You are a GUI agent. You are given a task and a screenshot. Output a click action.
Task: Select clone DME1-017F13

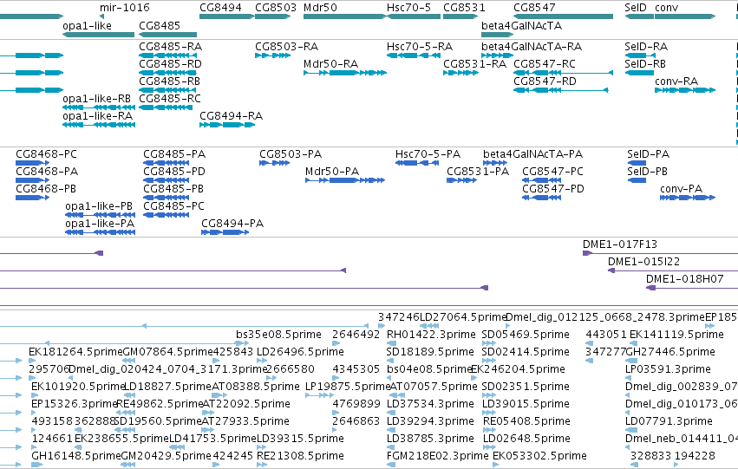click(620, 244)
